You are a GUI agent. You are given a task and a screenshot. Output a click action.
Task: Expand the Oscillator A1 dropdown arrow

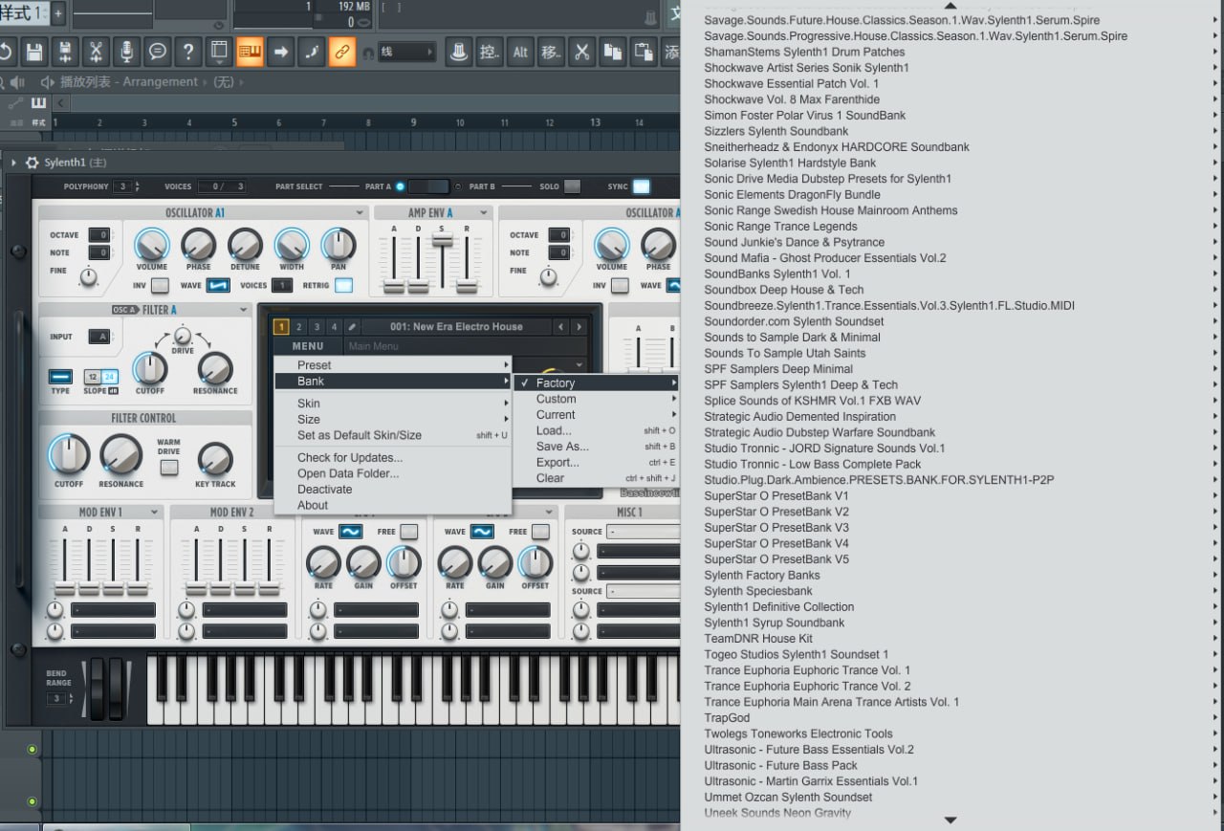[x=360, y=213]
